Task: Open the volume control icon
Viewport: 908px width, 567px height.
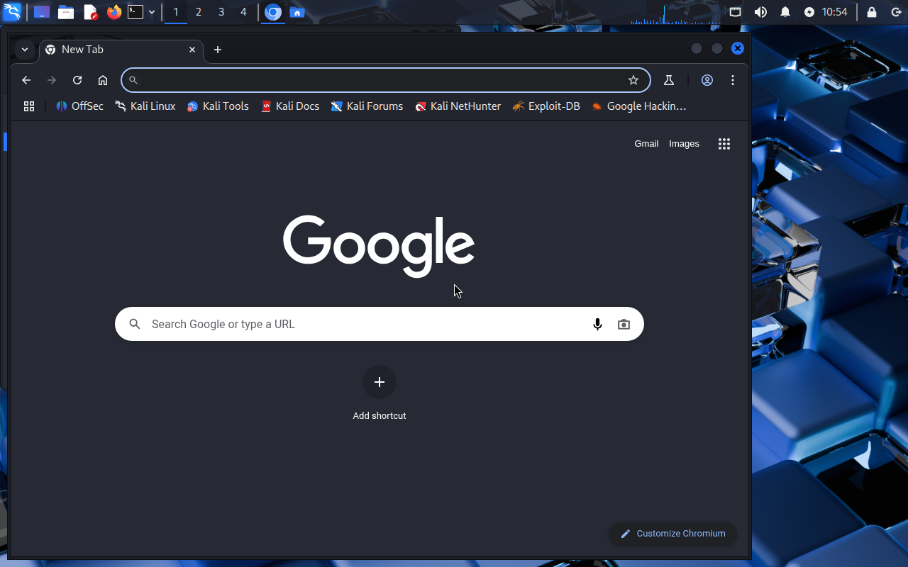Action: coord(760,12)
